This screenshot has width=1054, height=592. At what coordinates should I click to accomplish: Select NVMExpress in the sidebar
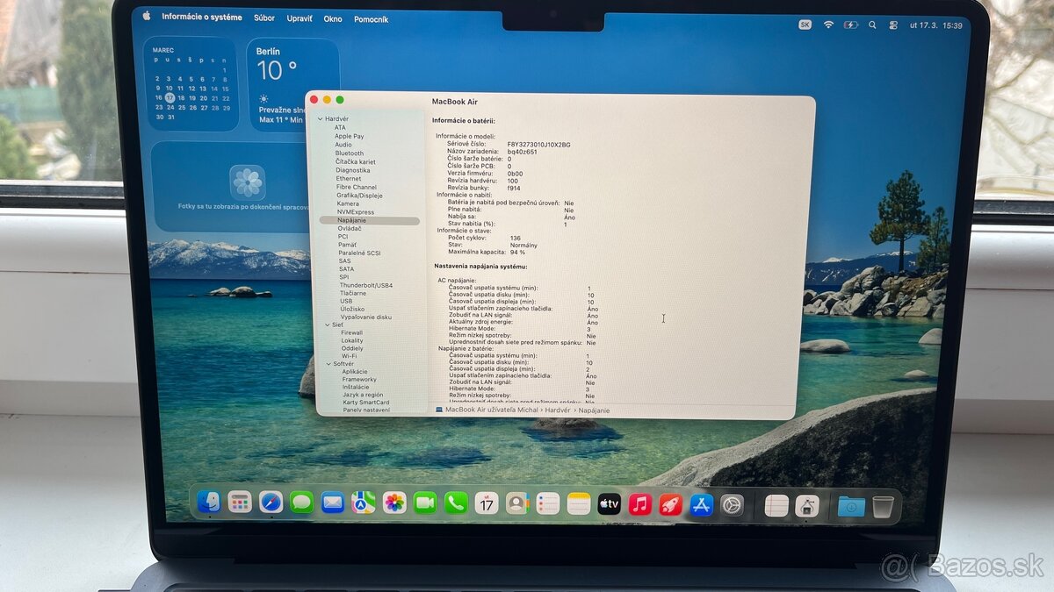coord(356,212)
